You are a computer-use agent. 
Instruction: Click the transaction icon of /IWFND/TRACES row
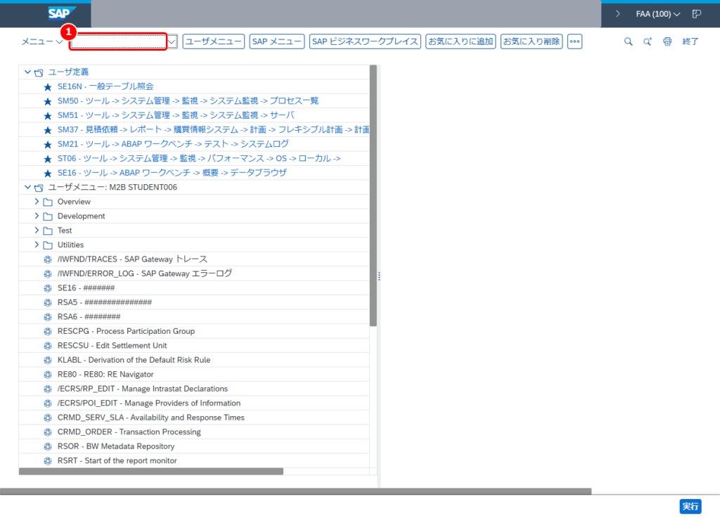[48, 259]
